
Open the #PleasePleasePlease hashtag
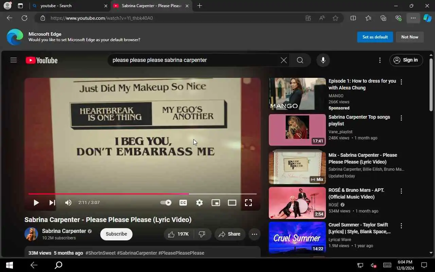tap(181, 253)
